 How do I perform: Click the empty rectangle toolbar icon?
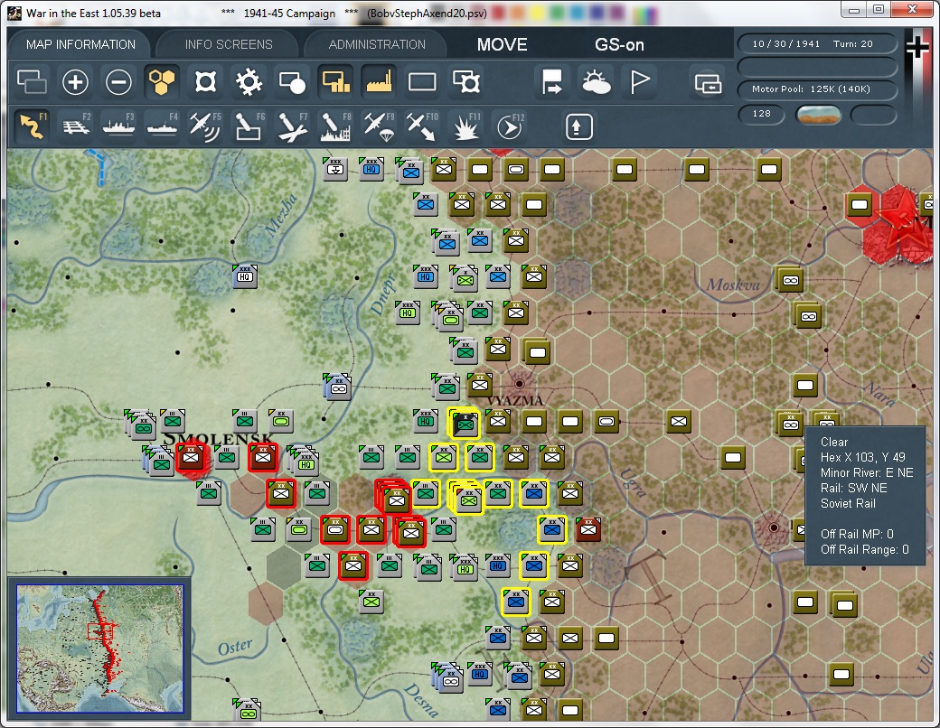tap(422, 81)
